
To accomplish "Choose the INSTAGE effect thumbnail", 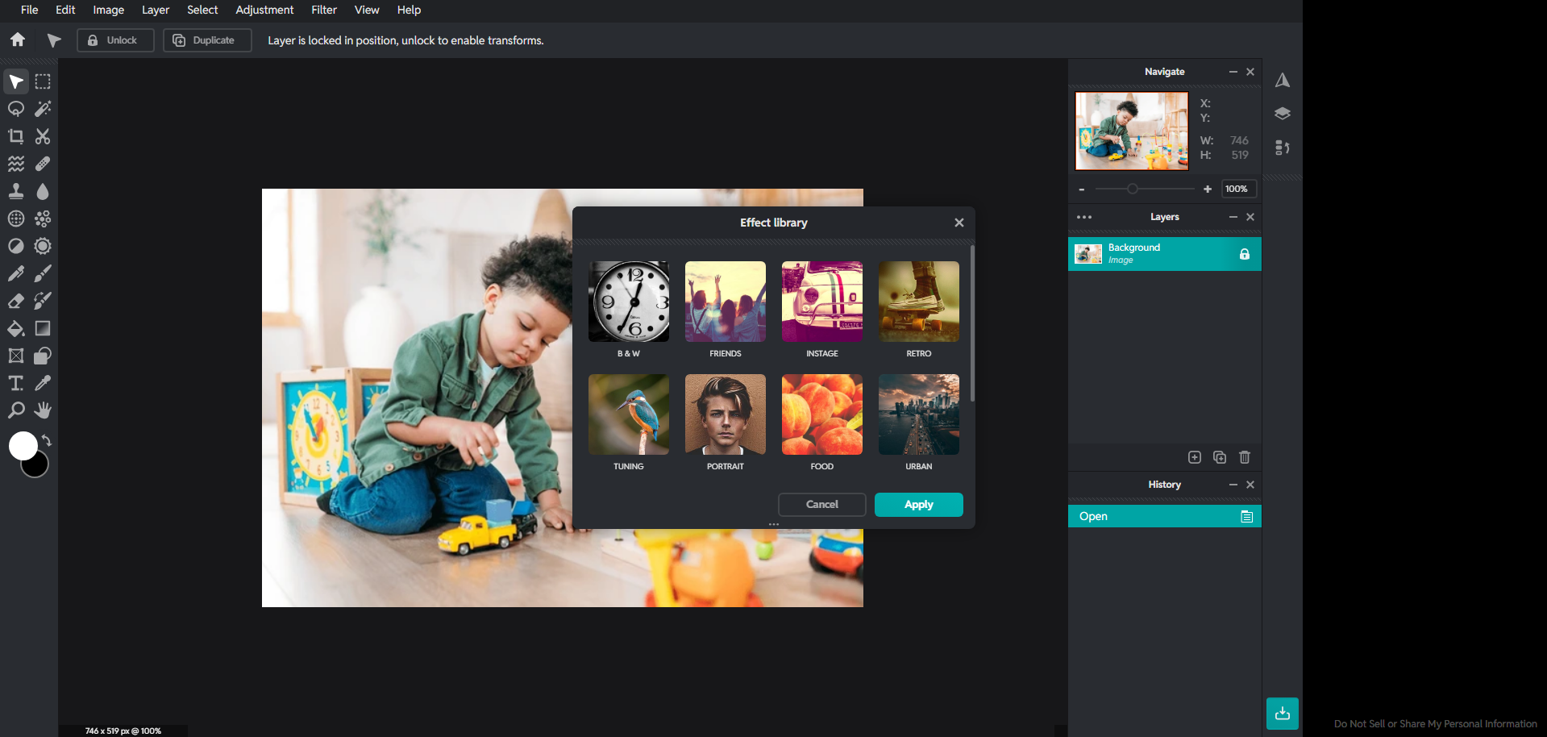I will coord(822,302).
